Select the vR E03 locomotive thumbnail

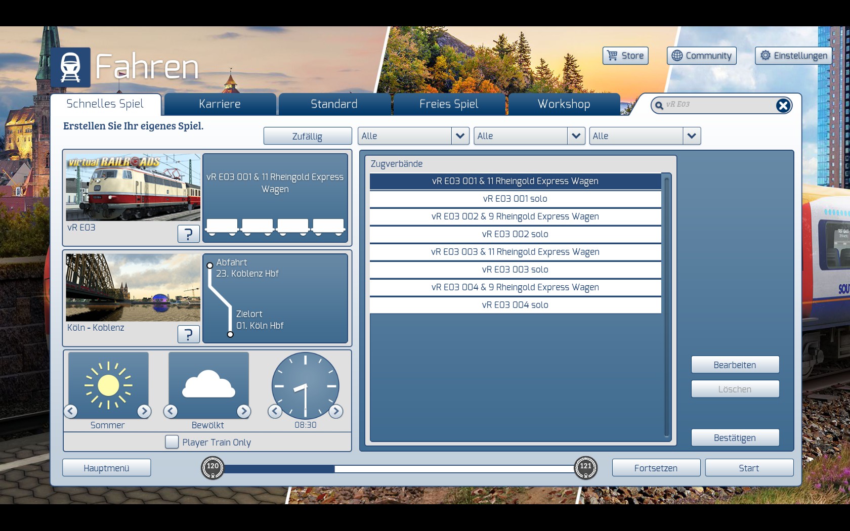(133, 188)
